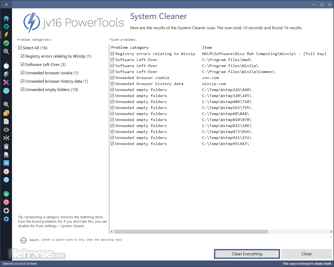Viewport: 334px width, 267px height.
Task: Select the item text C:\Temp\Wztmp873\856\
Action: click(227, 132)
